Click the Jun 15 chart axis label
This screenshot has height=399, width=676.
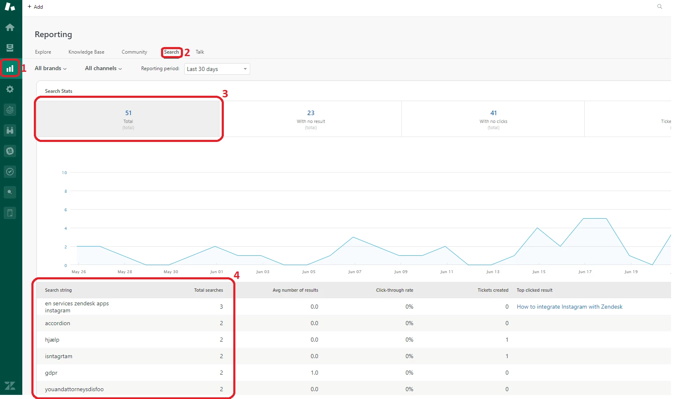coord(538,272)
